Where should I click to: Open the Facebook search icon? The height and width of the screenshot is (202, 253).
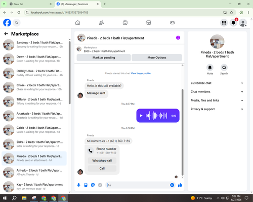(x=17, y=23)
